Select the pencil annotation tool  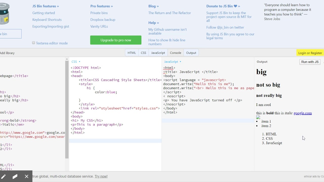3,176
